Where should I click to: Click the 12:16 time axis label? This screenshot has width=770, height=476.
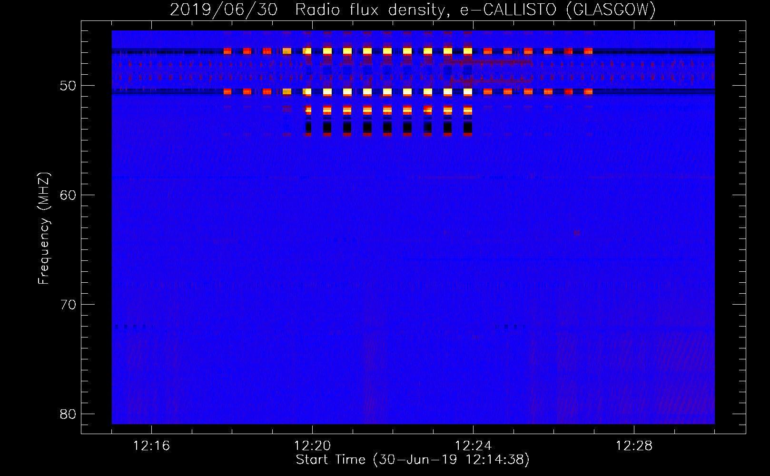151,446
